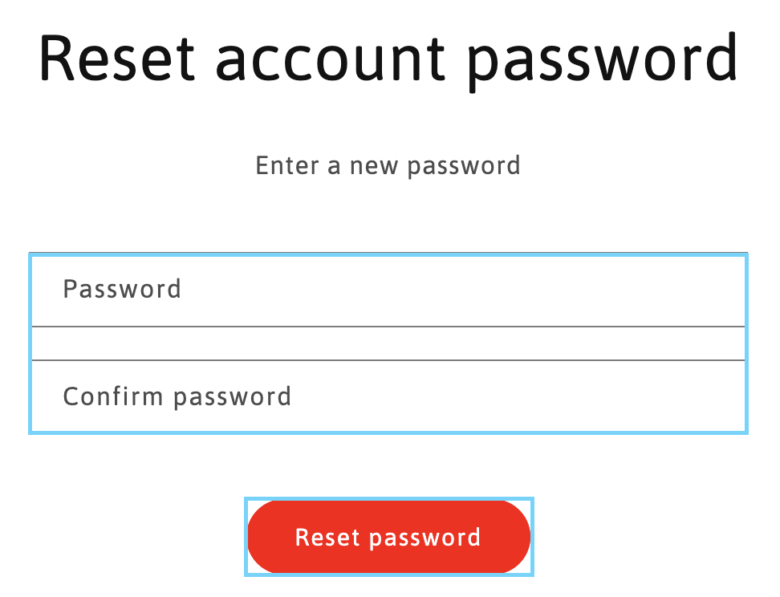
Task: Focus the Confirm password field
Action: 388,396
